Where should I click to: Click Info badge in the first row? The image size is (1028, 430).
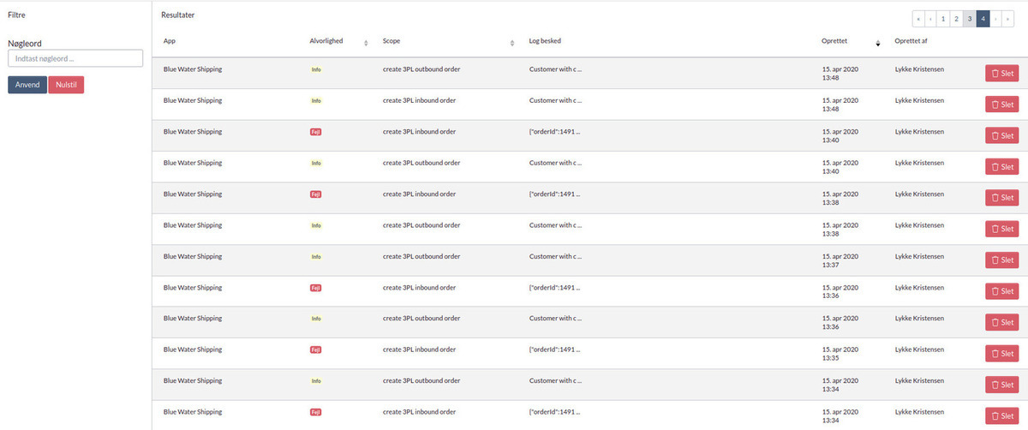tap(315, 69)
